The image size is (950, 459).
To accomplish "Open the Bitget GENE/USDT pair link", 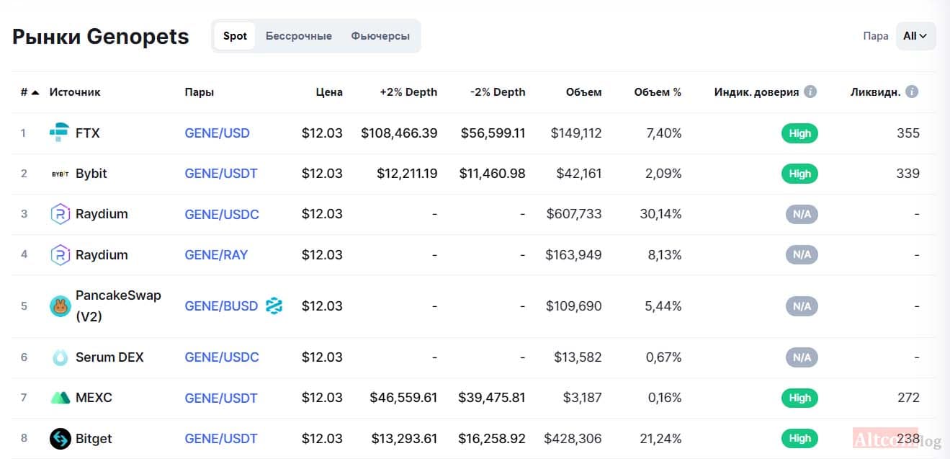I will click(221, 438).
